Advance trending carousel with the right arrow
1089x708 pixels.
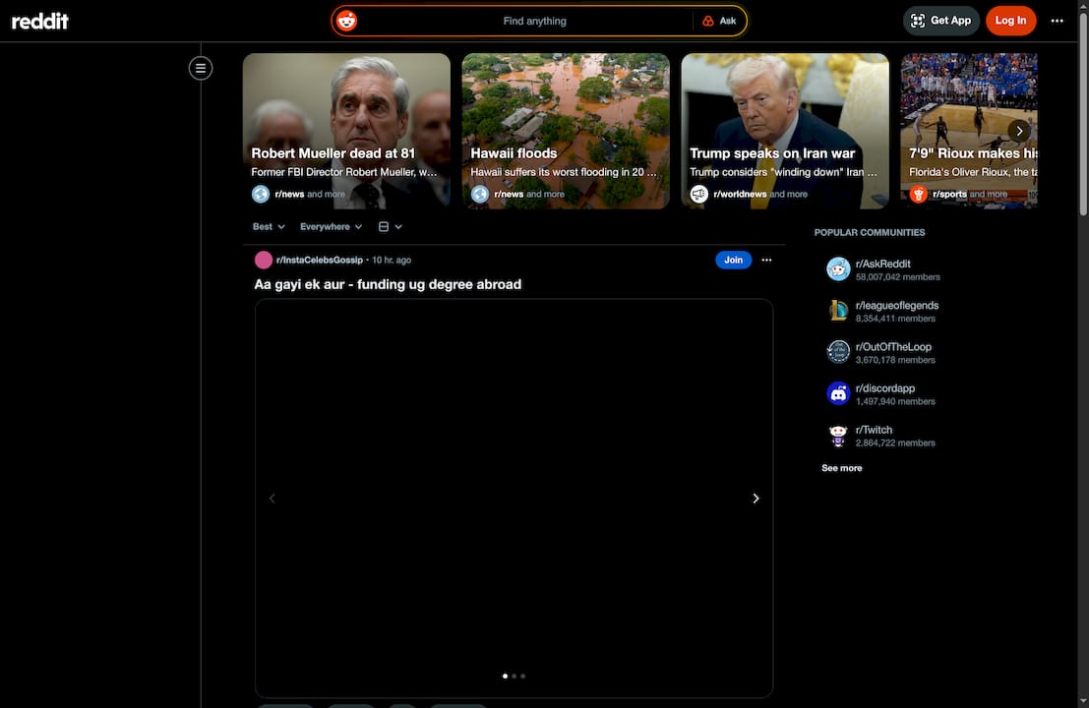click(x=1019, y=130)
